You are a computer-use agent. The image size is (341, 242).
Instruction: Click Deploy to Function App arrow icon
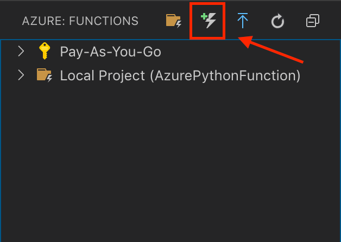click(243, 21)
